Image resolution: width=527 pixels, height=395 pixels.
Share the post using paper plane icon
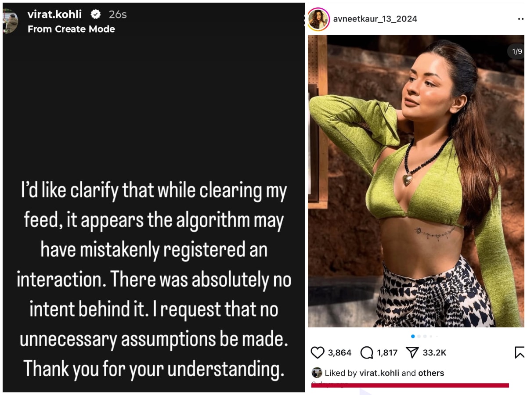click(412, 352)
